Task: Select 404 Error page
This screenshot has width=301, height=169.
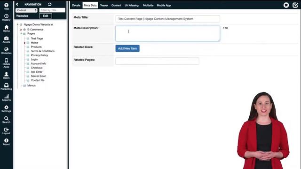Action: coord(37,72)
